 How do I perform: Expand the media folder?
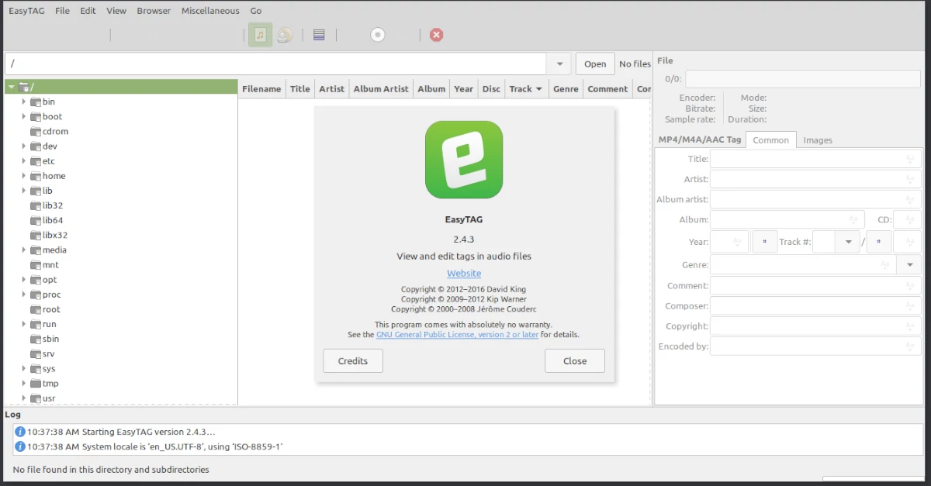point(24,250)
